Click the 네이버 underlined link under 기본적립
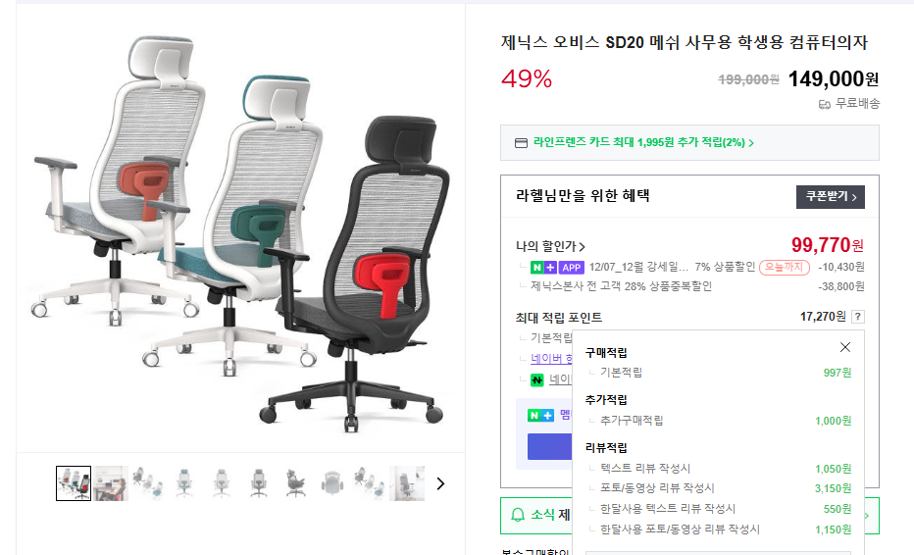The height and width of the screenshot is (555, 914). click(551, 359)
